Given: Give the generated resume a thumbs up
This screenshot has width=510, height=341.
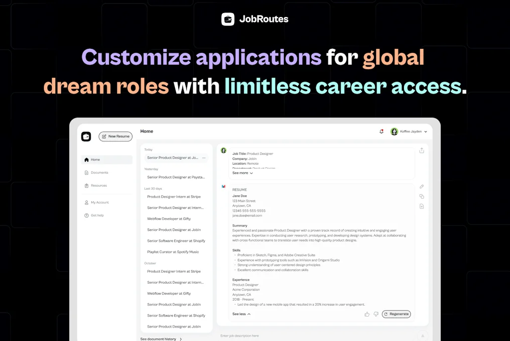Looking at the screenshot, I should click(x=367, y=314).
